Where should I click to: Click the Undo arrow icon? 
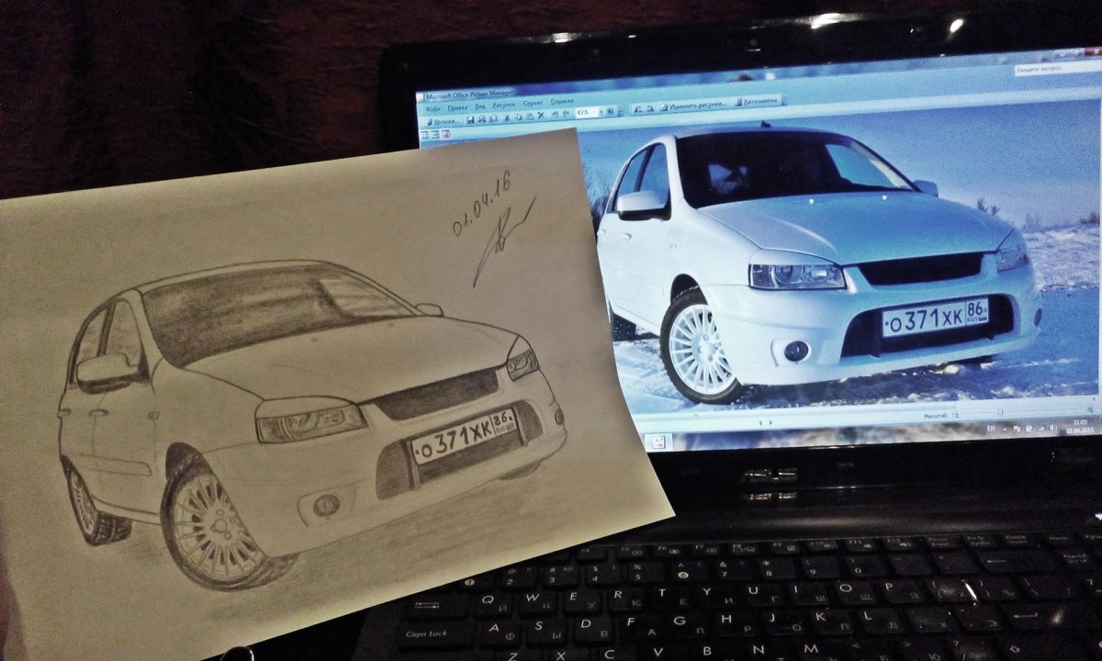(x=554, y=115)
